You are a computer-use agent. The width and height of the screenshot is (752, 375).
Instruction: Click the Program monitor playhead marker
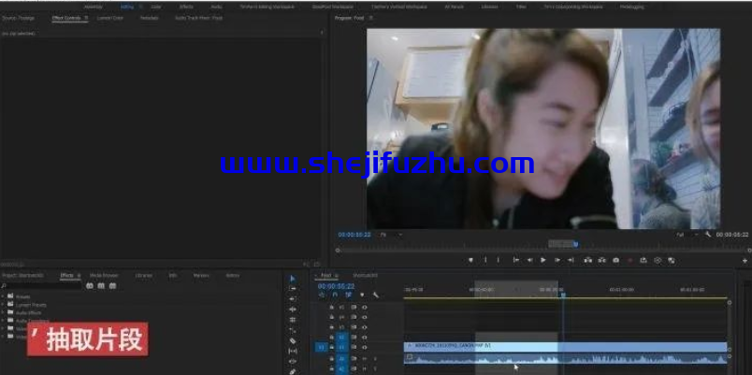[x=575, y=245]
